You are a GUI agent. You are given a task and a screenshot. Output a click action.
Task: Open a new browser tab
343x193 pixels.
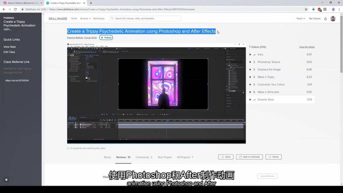click(91, 3)
